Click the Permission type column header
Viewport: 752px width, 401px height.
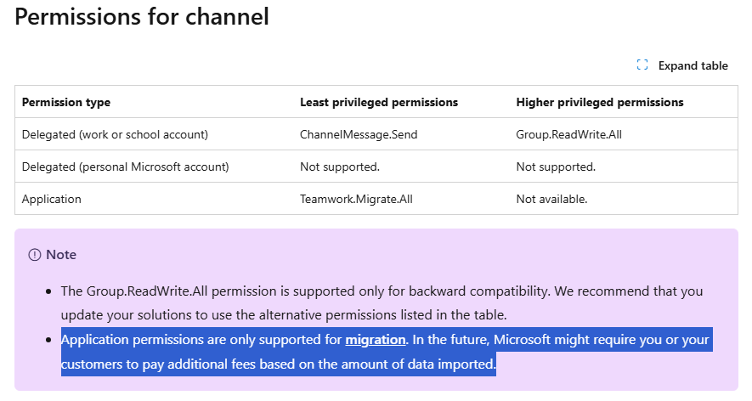point(66,102)
